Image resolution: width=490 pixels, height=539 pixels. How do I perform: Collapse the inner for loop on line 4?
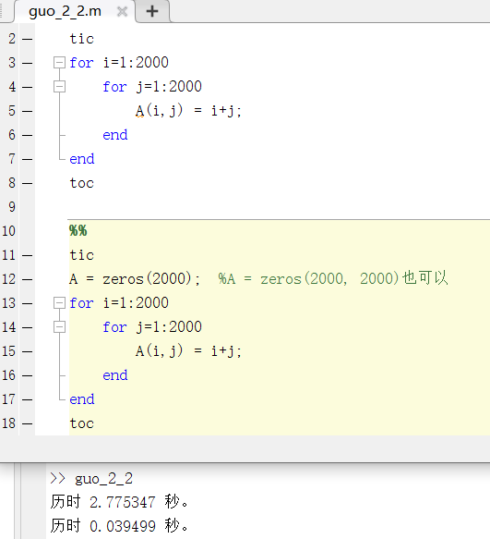coord(59,87)
